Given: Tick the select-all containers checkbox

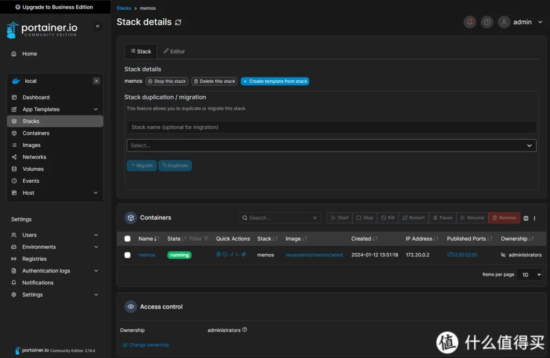Looking at the screenshot, I should [127, 239].
